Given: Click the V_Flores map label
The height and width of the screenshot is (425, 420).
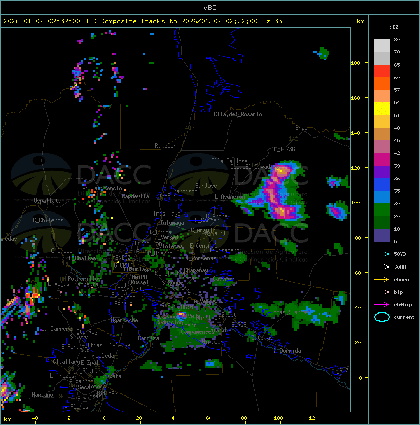Looking at the screenshot, I should tap(76, 407).
